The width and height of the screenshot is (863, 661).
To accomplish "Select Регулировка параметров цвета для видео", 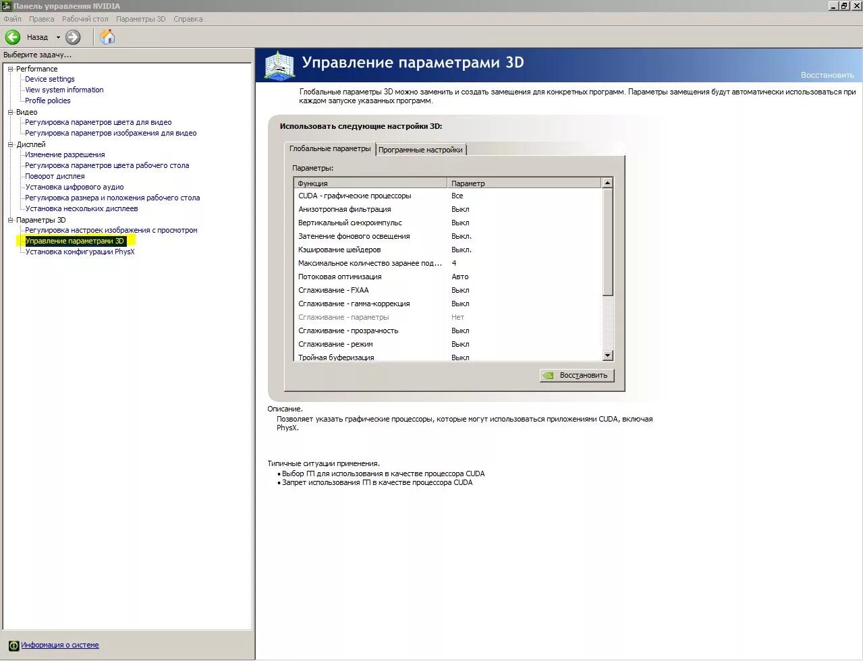I will (x=99, y=122).
